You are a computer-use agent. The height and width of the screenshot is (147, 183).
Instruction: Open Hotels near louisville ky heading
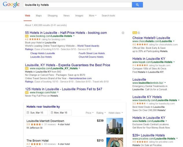(43, 107)
